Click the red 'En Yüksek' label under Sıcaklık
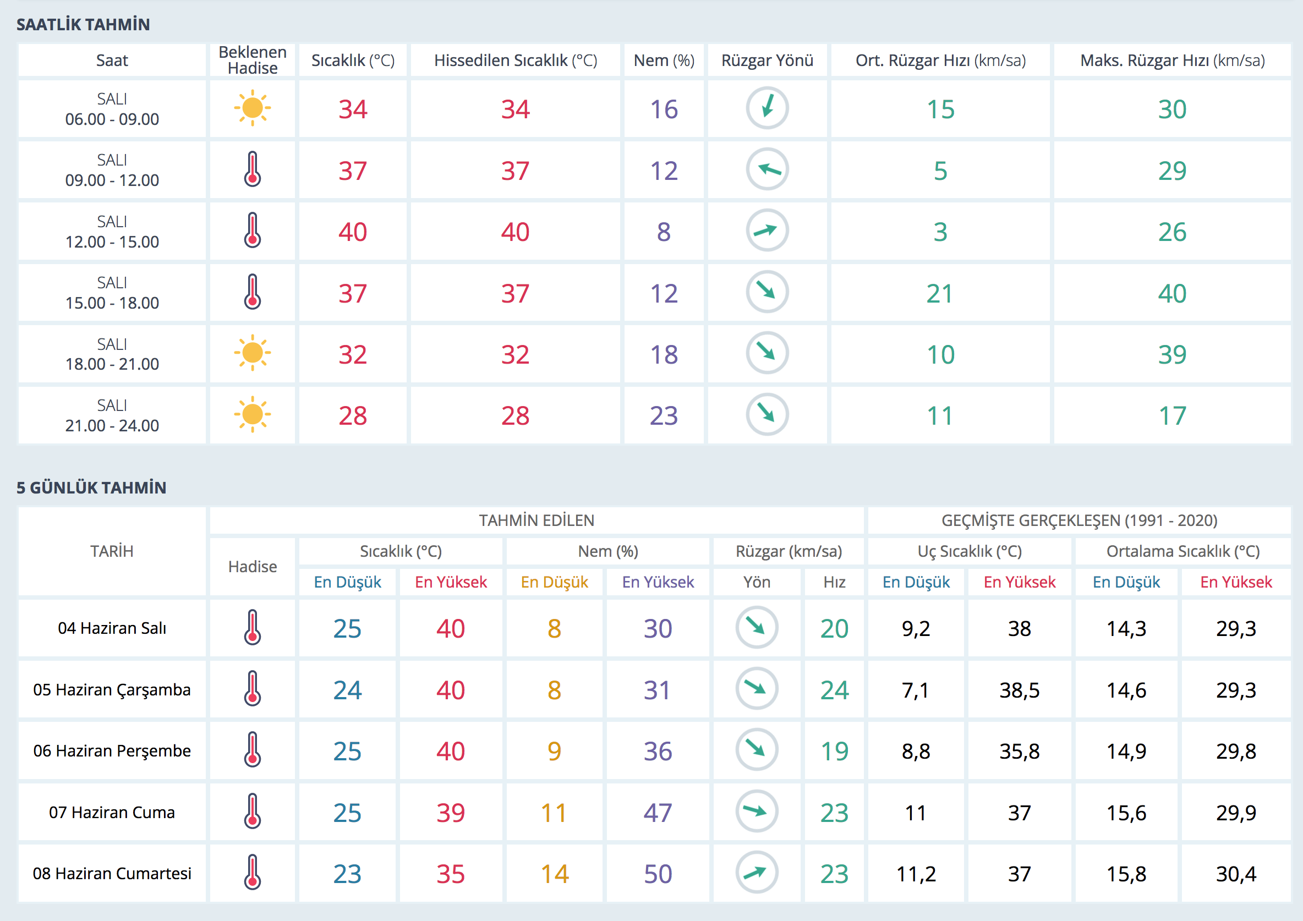Viewport: 1303px width, 921px height. coord(451,582)
